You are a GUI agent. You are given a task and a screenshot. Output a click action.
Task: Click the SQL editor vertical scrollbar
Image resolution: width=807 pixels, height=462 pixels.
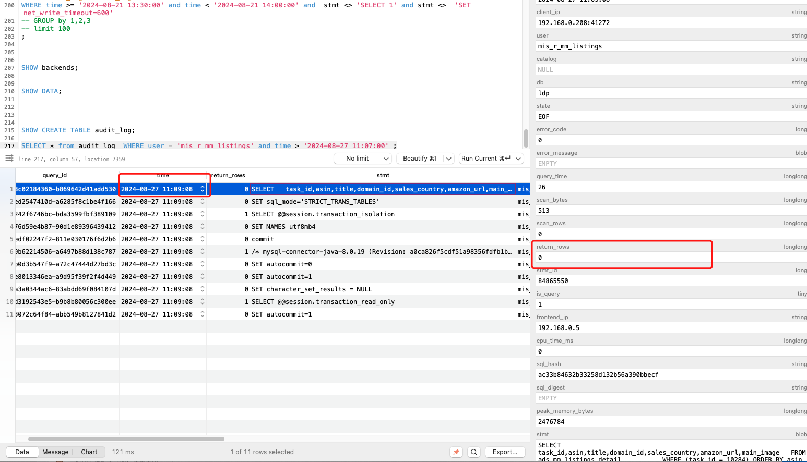click(x=526, y=139)
